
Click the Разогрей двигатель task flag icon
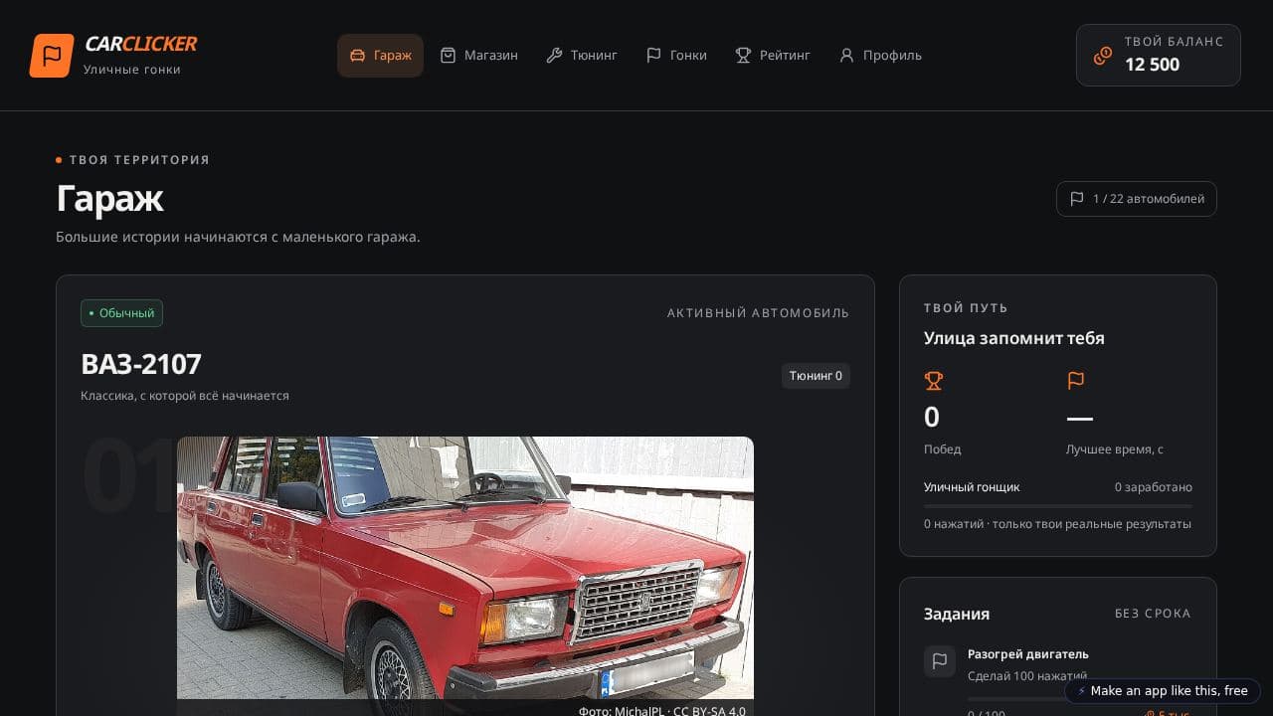940,661
